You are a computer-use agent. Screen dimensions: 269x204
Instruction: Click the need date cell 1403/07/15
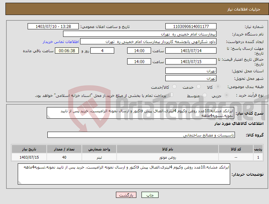coord(29,157)
